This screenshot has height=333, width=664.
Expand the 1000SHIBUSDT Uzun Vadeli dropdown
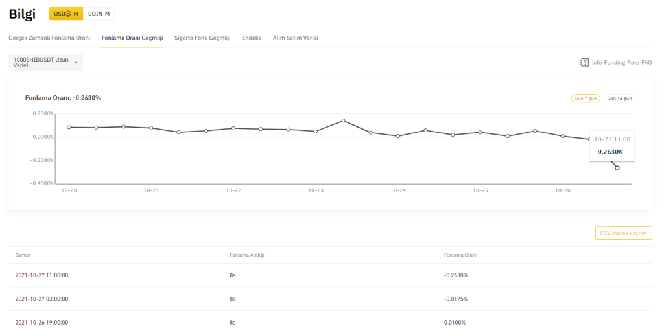pyautogui.click(x=45, y=62)
